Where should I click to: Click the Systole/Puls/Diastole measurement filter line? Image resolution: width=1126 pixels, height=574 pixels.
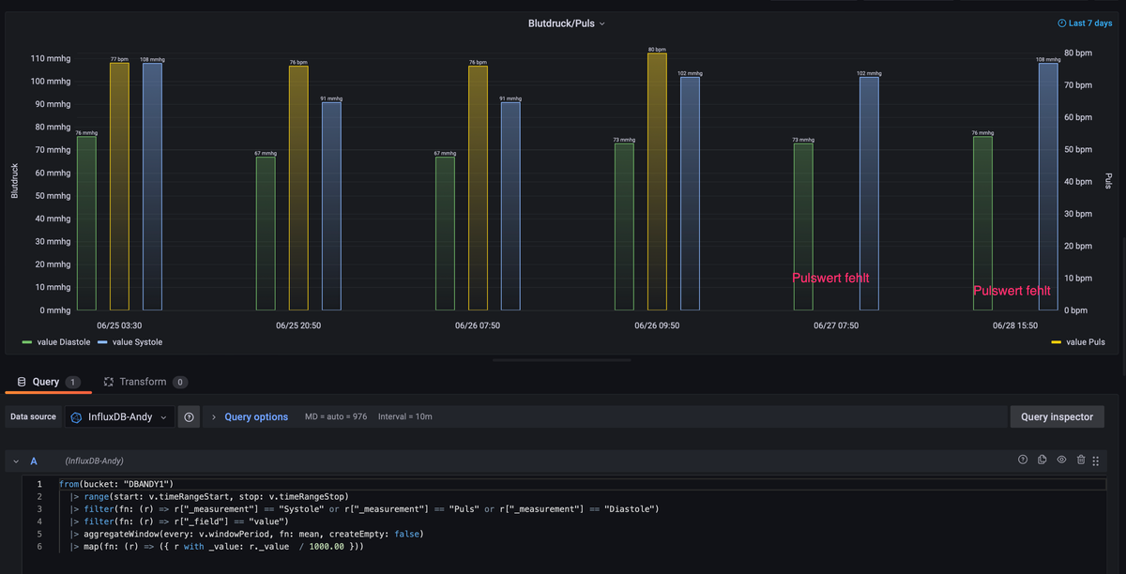point(365,508)
